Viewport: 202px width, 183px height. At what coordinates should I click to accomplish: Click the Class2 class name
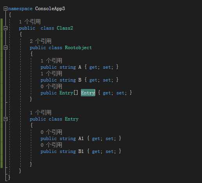[65, 28]
